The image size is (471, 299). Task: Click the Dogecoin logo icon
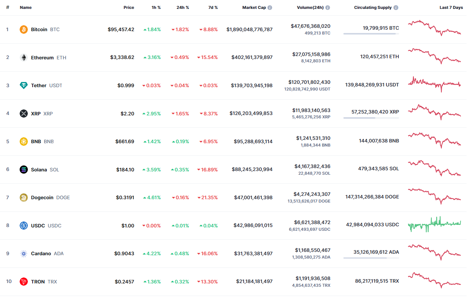click(24, 197)
